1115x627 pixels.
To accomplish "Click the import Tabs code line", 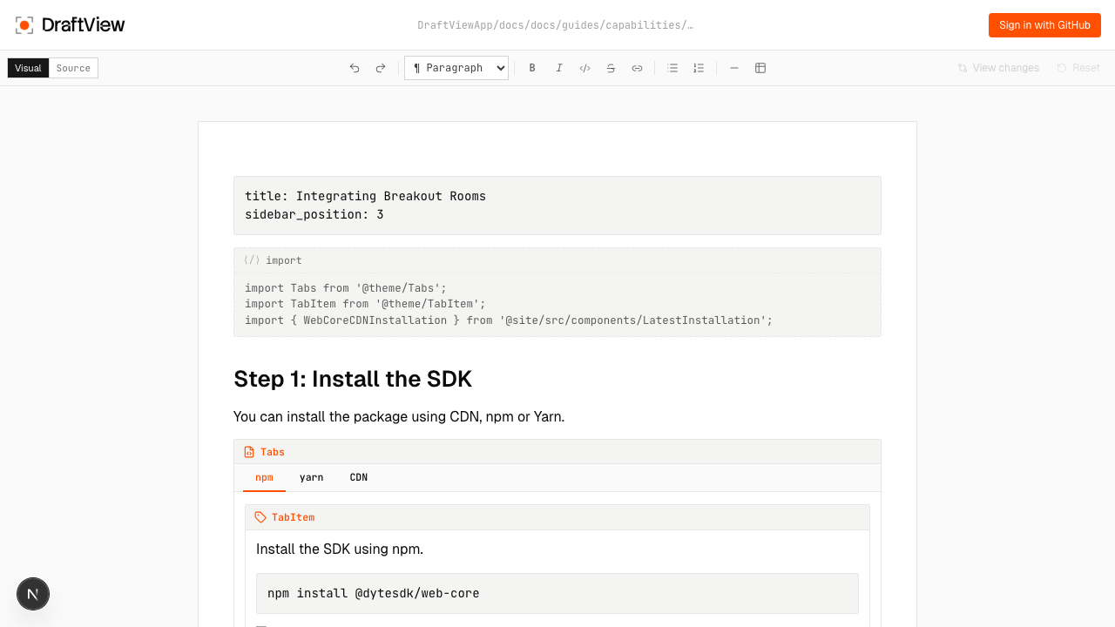I will click(346, 288).
